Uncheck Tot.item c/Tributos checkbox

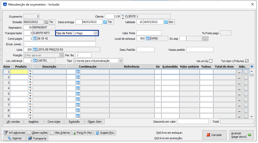tap(247, 61)
